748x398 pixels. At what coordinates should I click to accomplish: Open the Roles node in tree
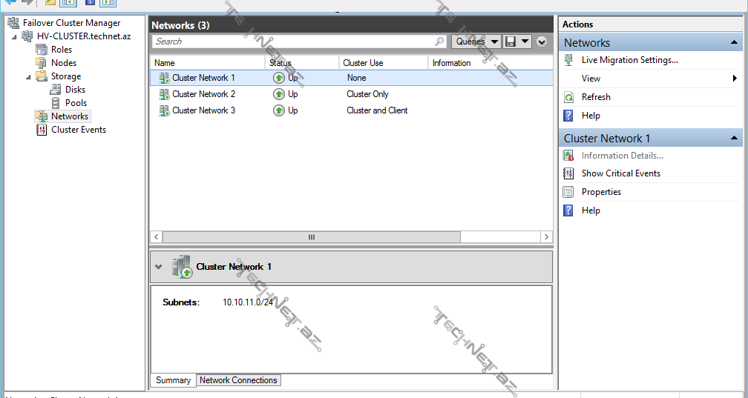pyautogui.click(x=61, y=50)
